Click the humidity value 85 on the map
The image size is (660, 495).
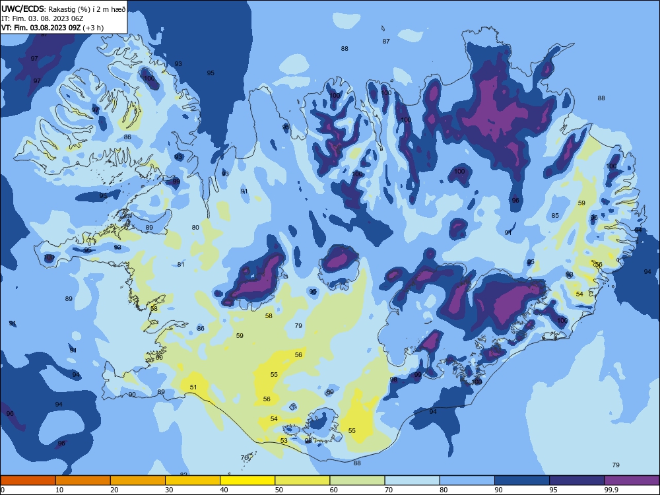point(555,216)
